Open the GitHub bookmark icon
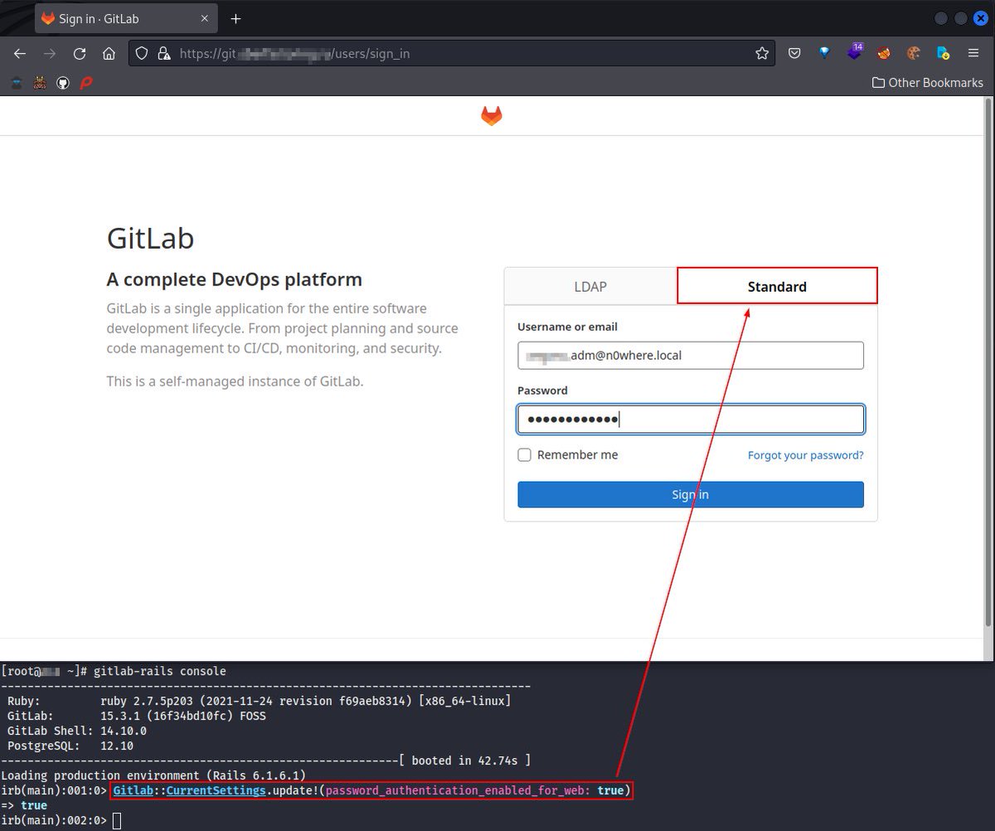 pos(63,83)
